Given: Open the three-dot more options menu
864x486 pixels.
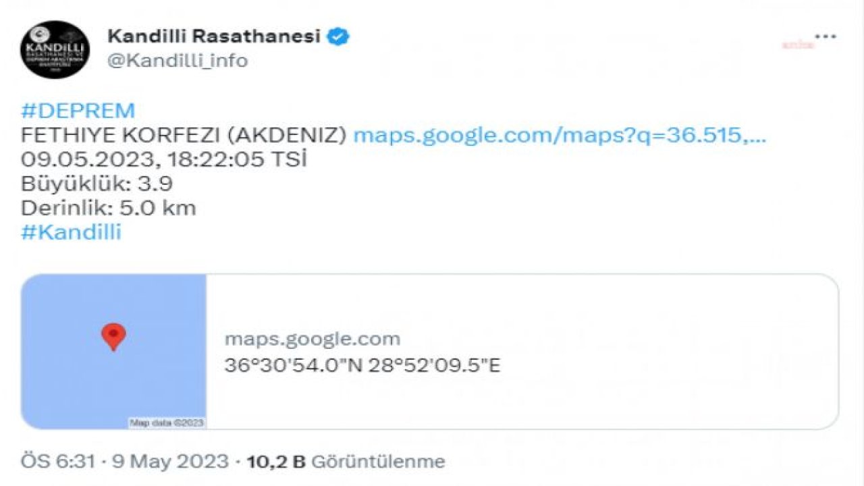Looking at the screenshot, I should coord(825,37).
